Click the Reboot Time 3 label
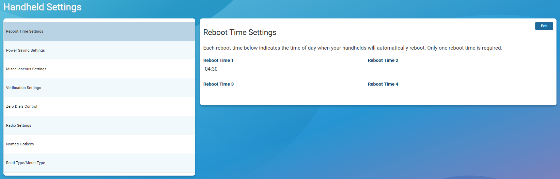Screen dimensions: 560x179 [x=218, y=84]
